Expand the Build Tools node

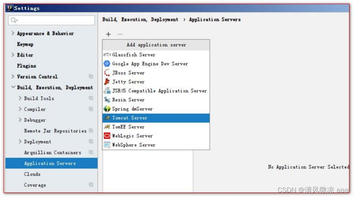coord(20,98)
